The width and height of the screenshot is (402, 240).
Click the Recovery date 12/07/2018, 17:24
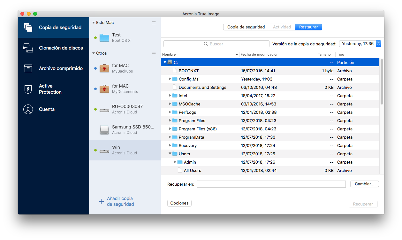click(x=258, y=145)
